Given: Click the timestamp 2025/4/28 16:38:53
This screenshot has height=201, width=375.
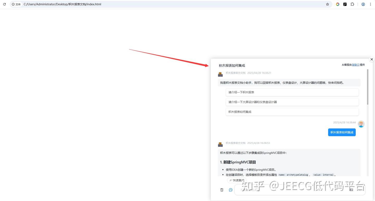Looking at the screenshot, I should (x=258, y=143).
